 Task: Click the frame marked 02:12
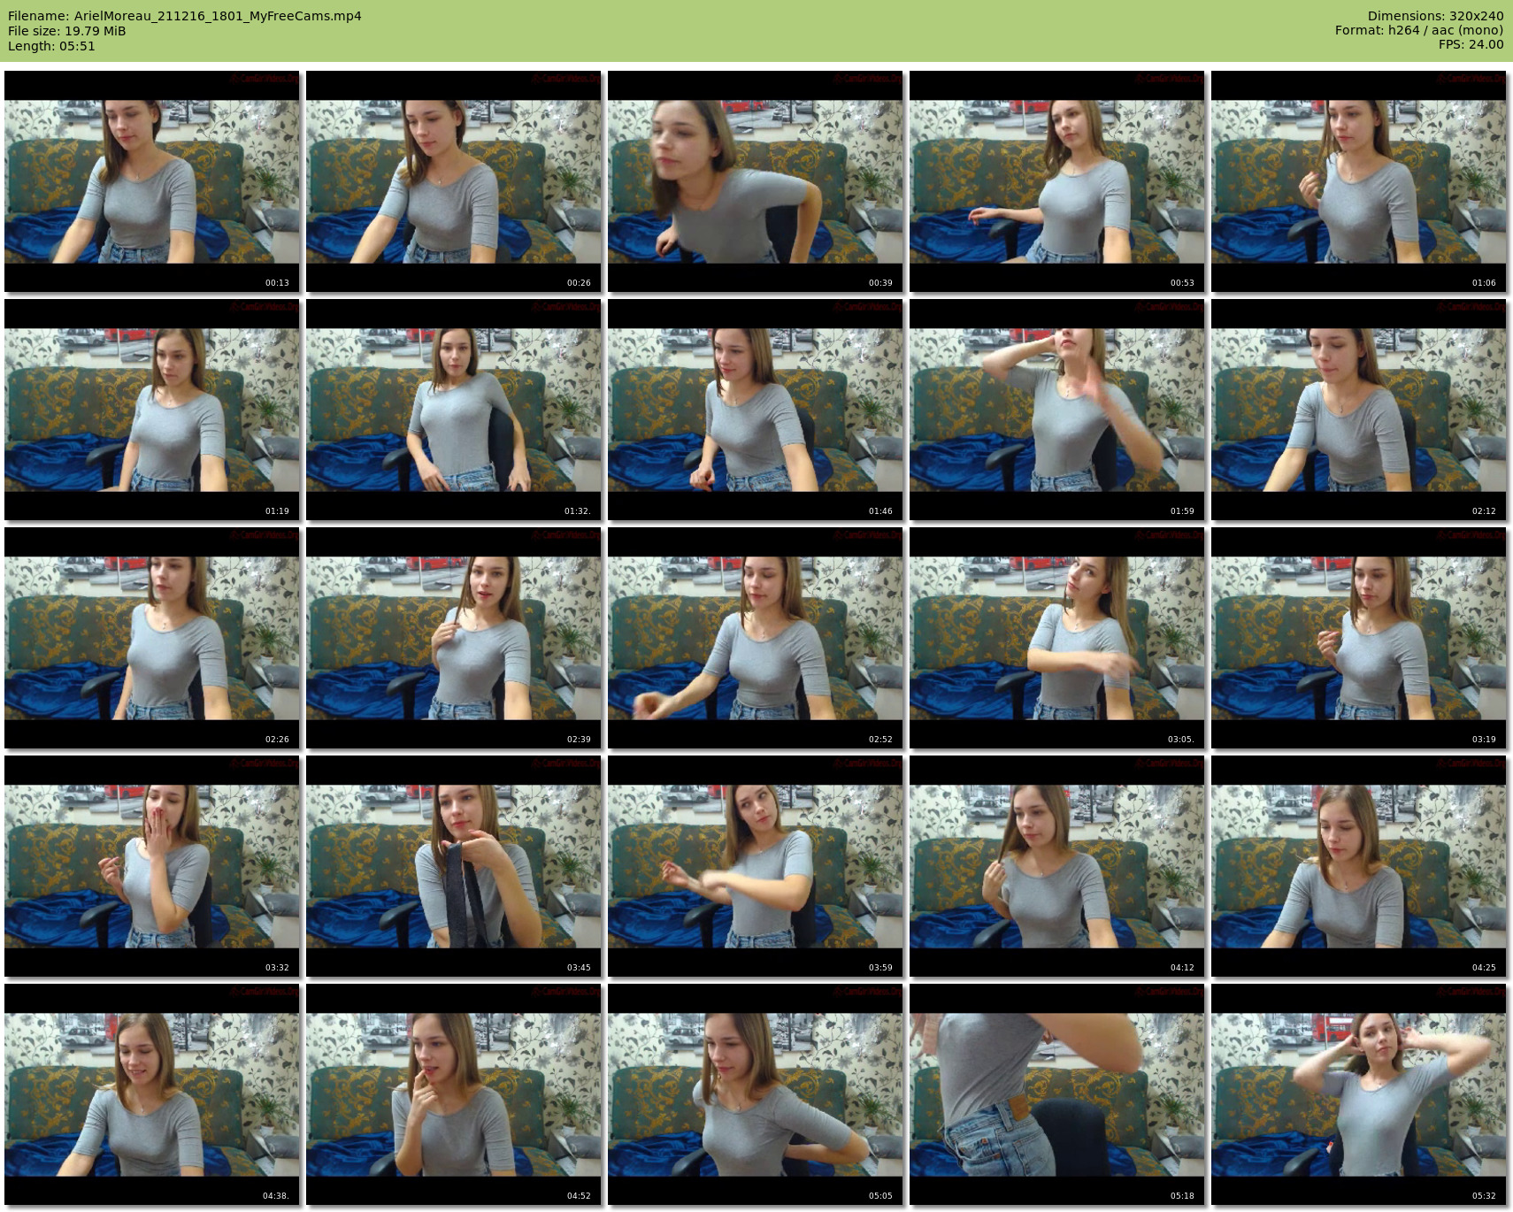click(x=1358, y=410)
